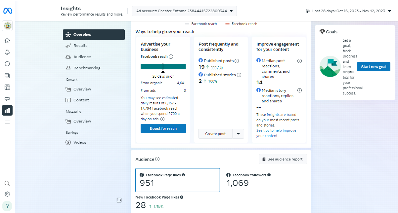Click the Help question mark icon

click(7, 206)
